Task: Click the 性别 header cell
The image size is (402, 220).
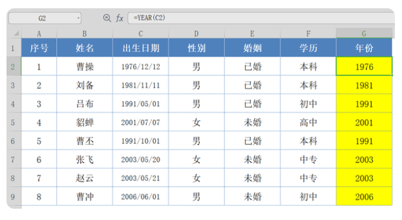Action: (x=197, y=48)
